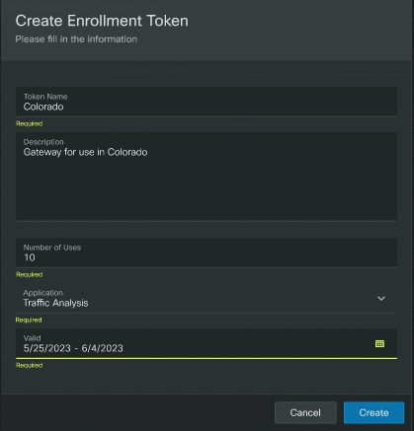This screenshot has width=414, height=431.
Task: Open the Traffic Analysis application selector
Action: pyautogui.click(x=207, y=298)
